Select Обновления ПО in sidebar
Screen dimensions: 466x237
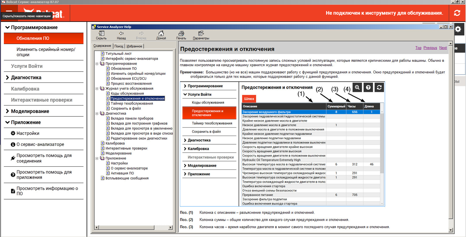click(x=43, y=38)
